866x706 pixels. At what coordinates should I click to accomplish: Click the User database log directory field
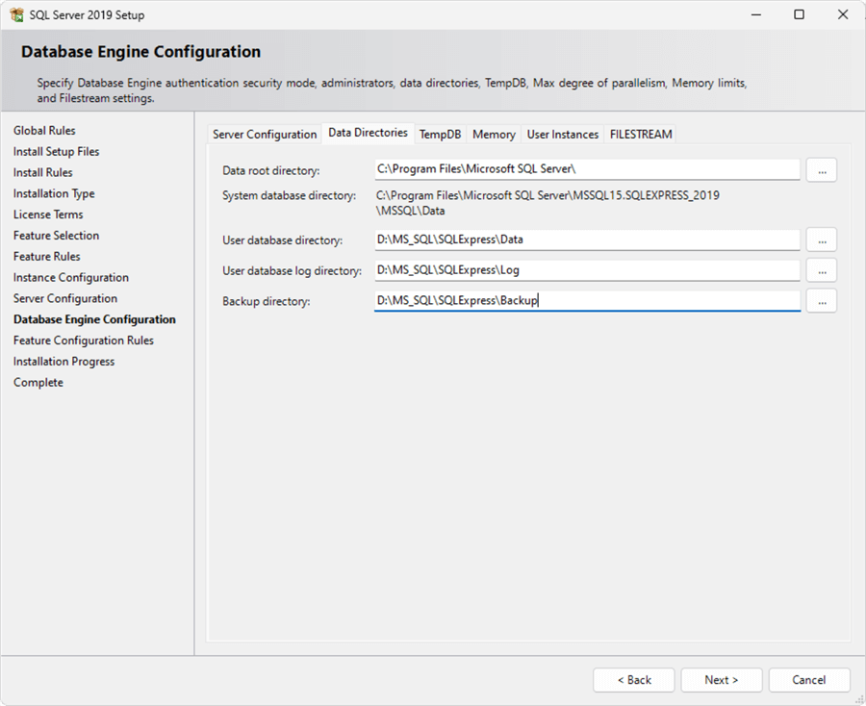pos(587,270)
